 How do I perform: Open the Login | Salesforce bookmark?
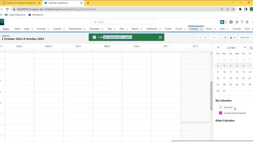(15, 15)
